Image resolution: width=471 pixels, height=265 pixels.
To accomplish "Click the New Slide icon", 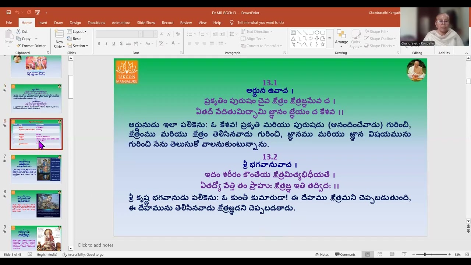I will pyautogui.click(x=59, y=34).
